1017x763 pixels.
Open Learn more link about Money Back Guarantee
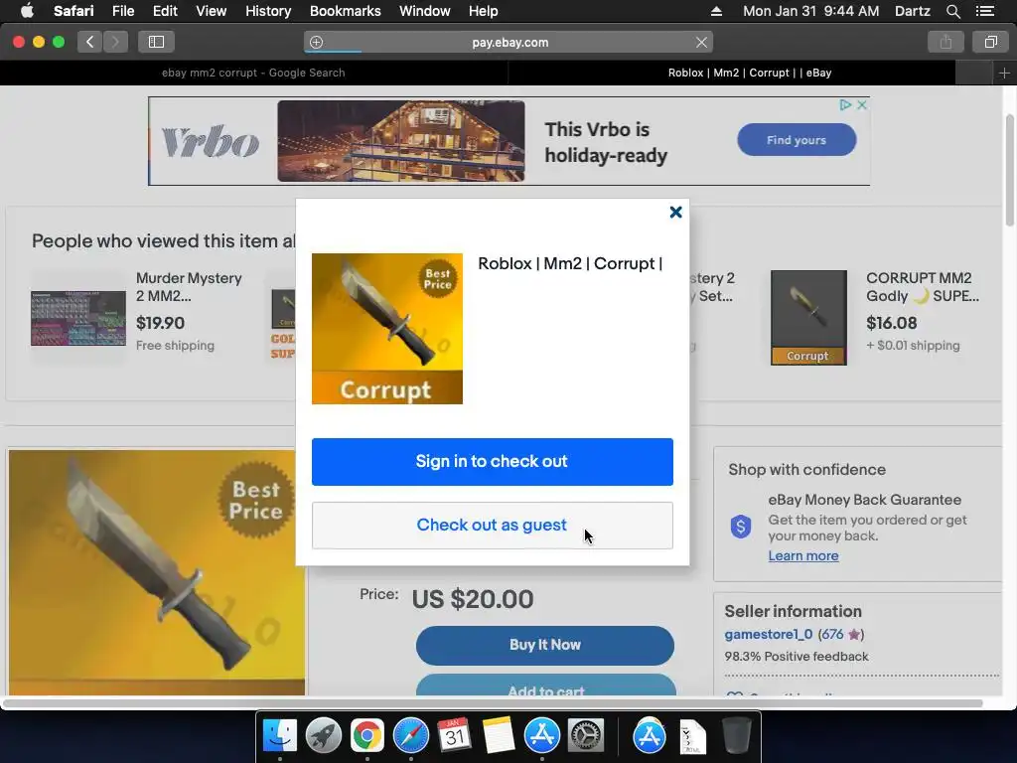(802, 556)
